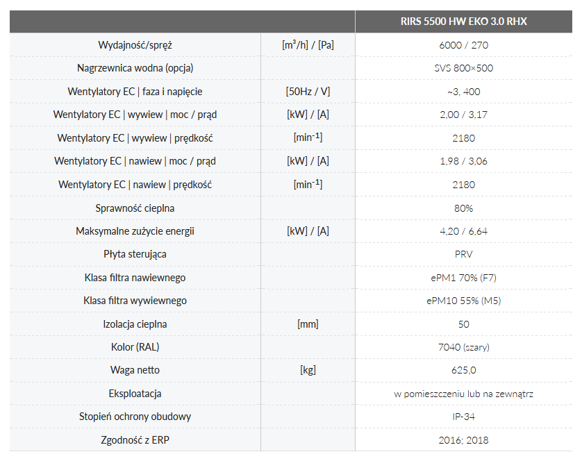Click the 625,0 weight value
This screenshot has width=582, height=461.
464,370
